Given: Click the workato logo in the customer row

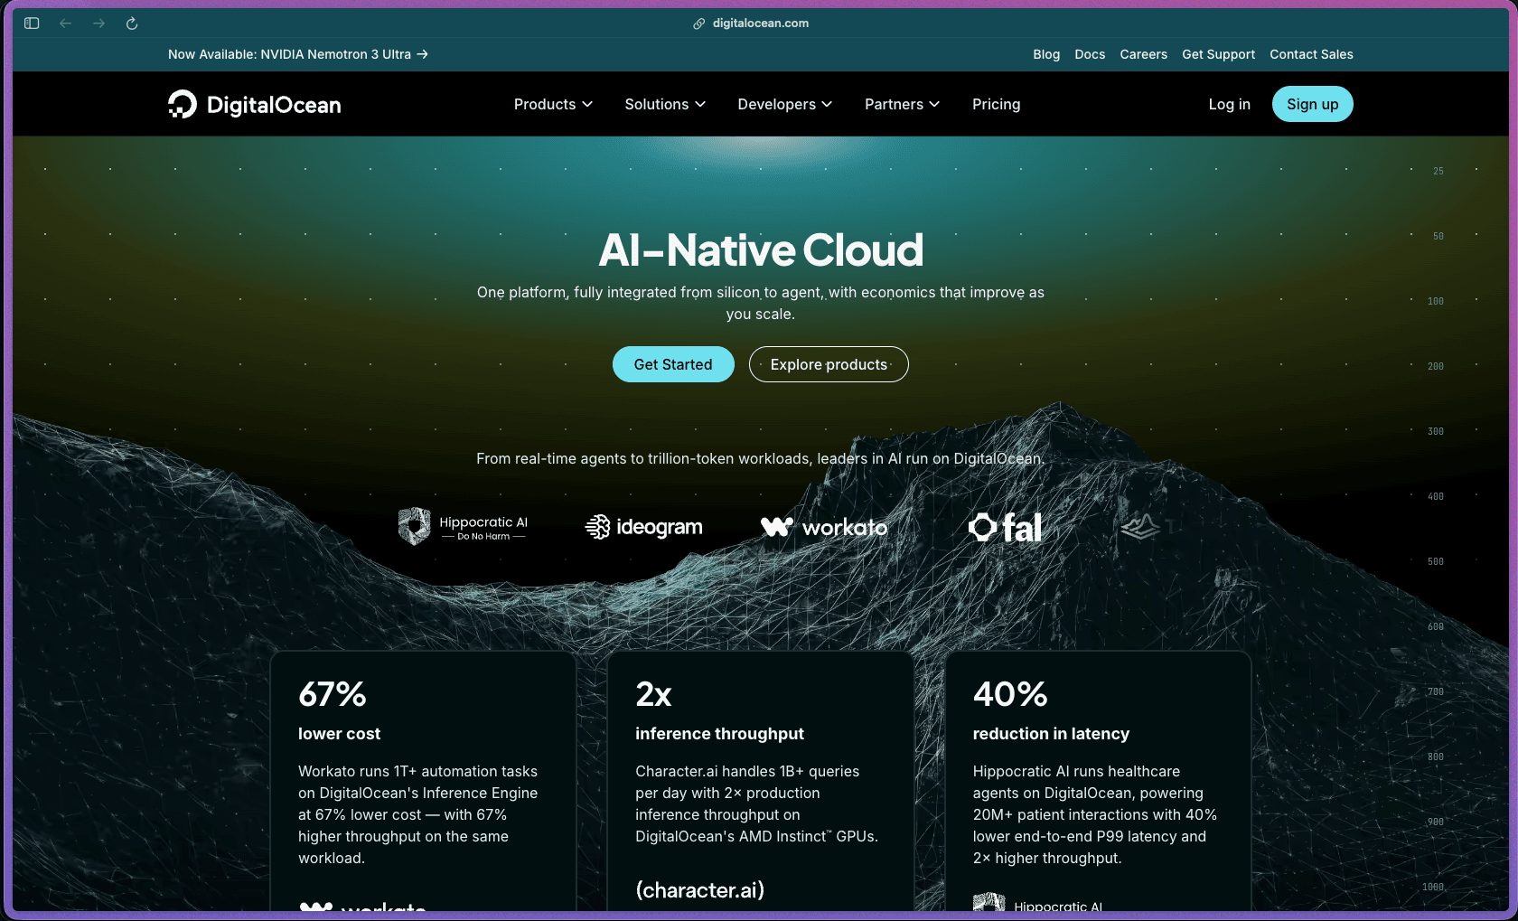Looking at the screenshot, I should 824,527.
